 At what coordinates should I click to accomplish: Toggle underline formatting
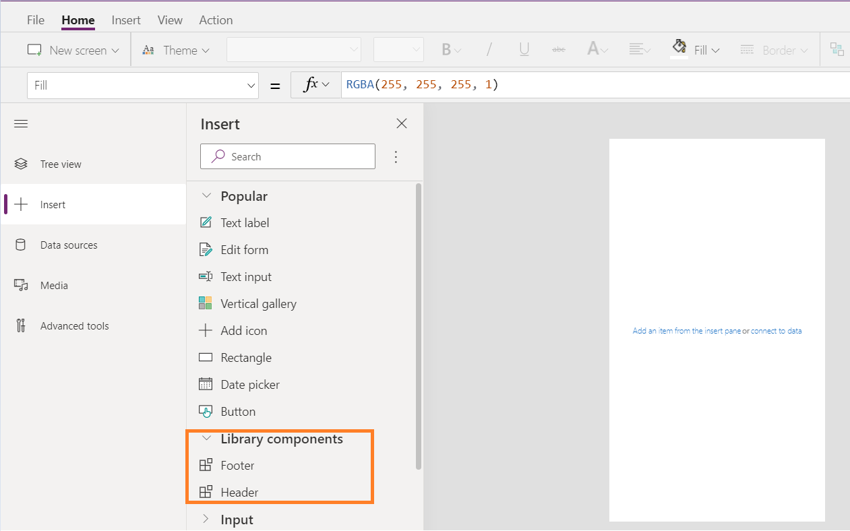click(x=524, y=49)
